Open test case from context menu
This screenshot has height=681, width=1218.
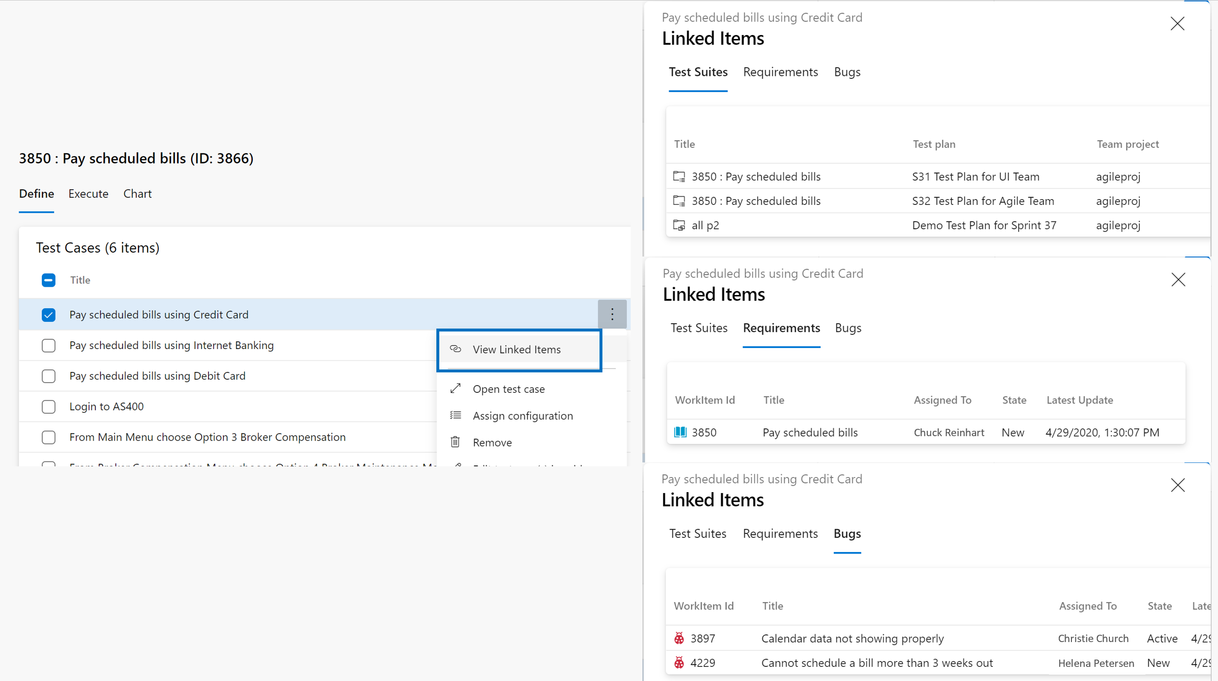click(508, 388)
